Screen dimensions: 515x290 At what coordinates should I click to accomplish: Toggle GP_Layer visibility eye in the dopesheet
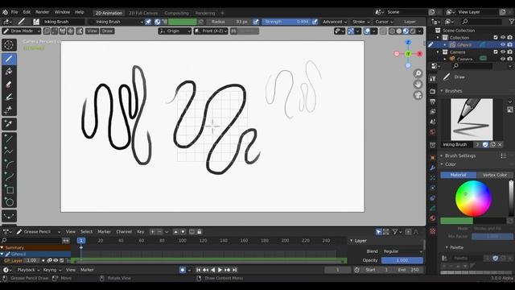[56, 260]
